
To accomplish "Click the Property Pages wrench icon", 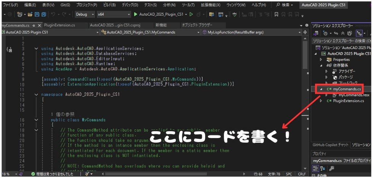I will pyautogui.click(x=331, y=168).
